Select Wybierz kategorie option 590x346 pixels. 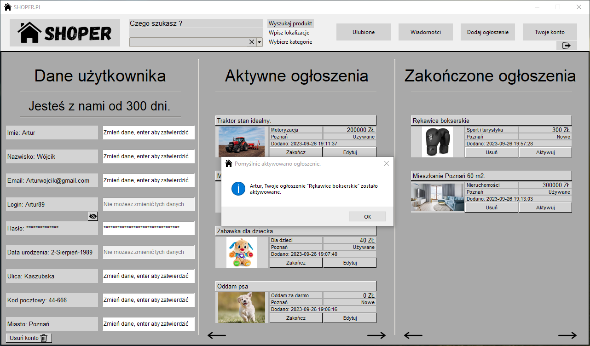pos(290,42)
